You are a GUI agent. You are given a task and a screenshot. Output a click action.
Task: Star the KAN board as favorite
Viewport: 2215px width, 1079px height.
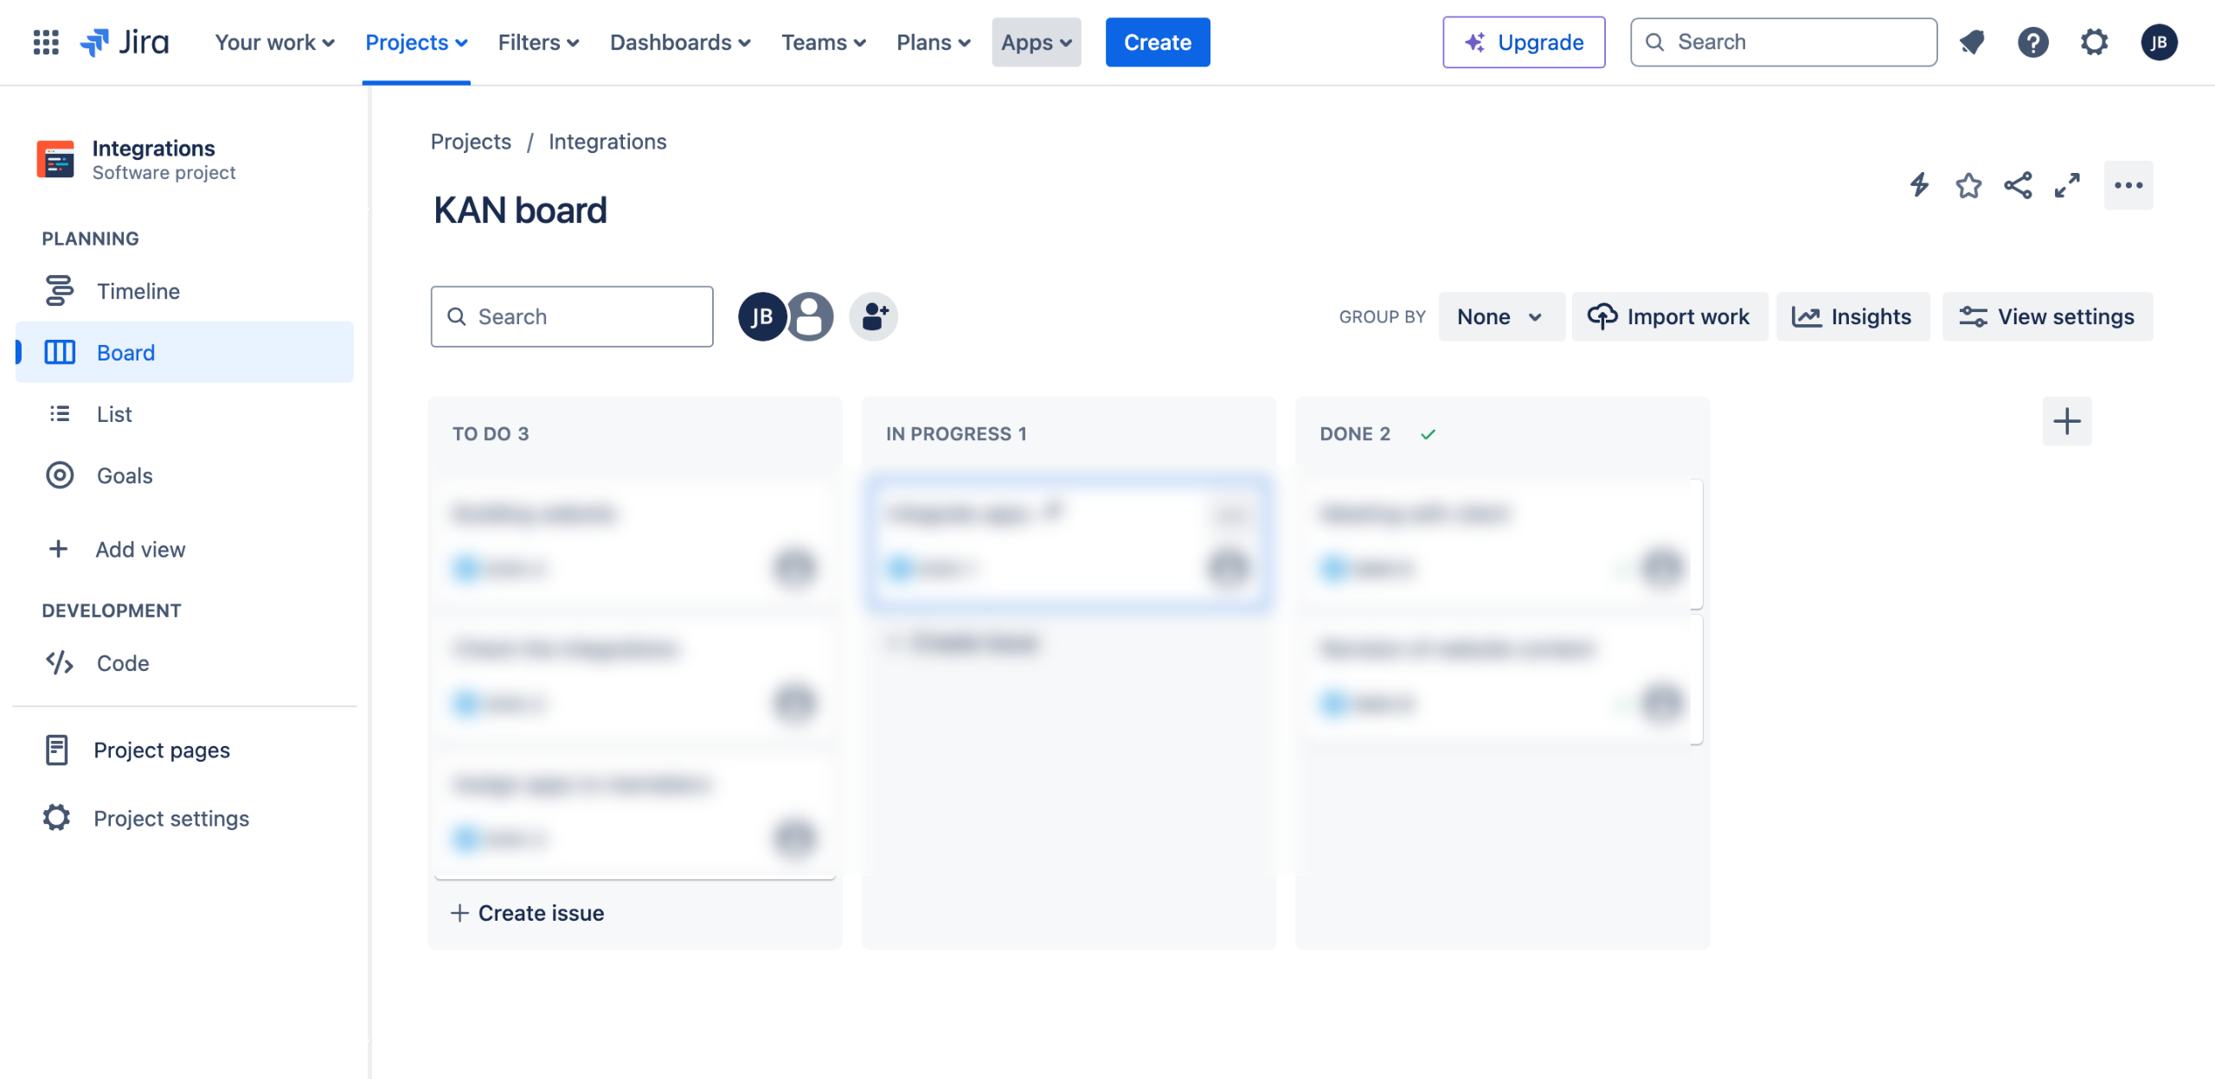tap(1968, 185)
